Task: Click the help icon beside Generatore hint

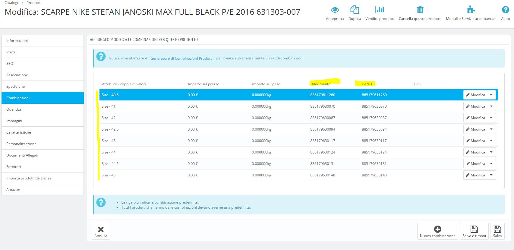Action: click(x=101, y=56)
